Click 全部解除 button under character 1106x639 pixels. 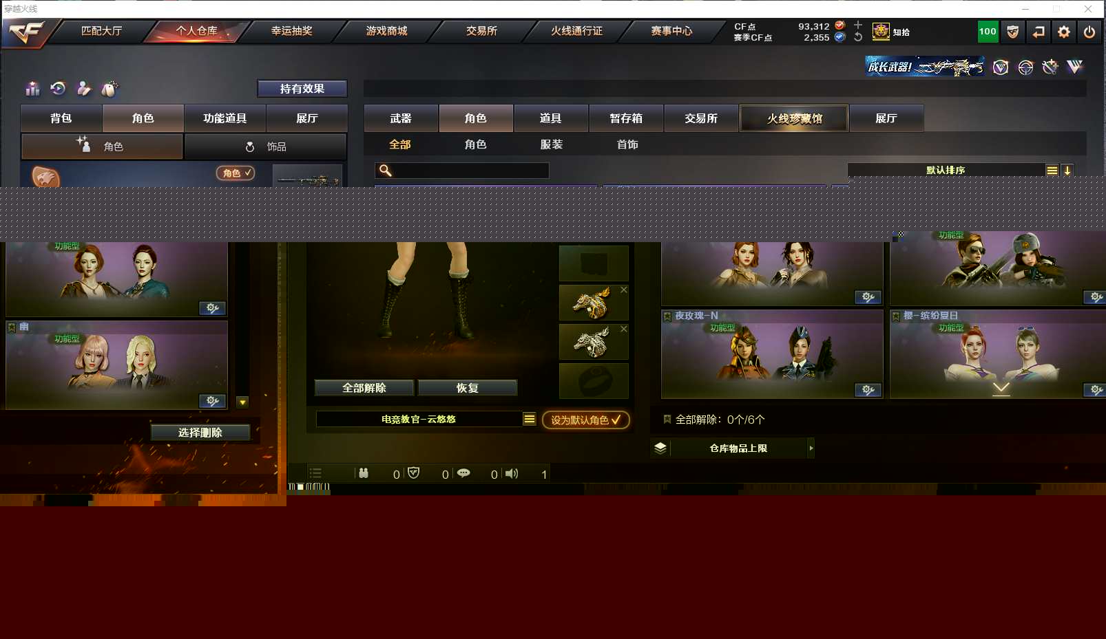[x=364, y=388]
